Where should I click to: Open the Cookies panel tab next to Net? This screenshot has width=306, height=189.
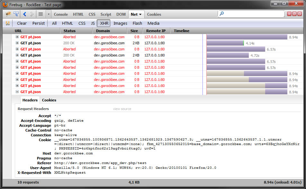click(154, 14)
